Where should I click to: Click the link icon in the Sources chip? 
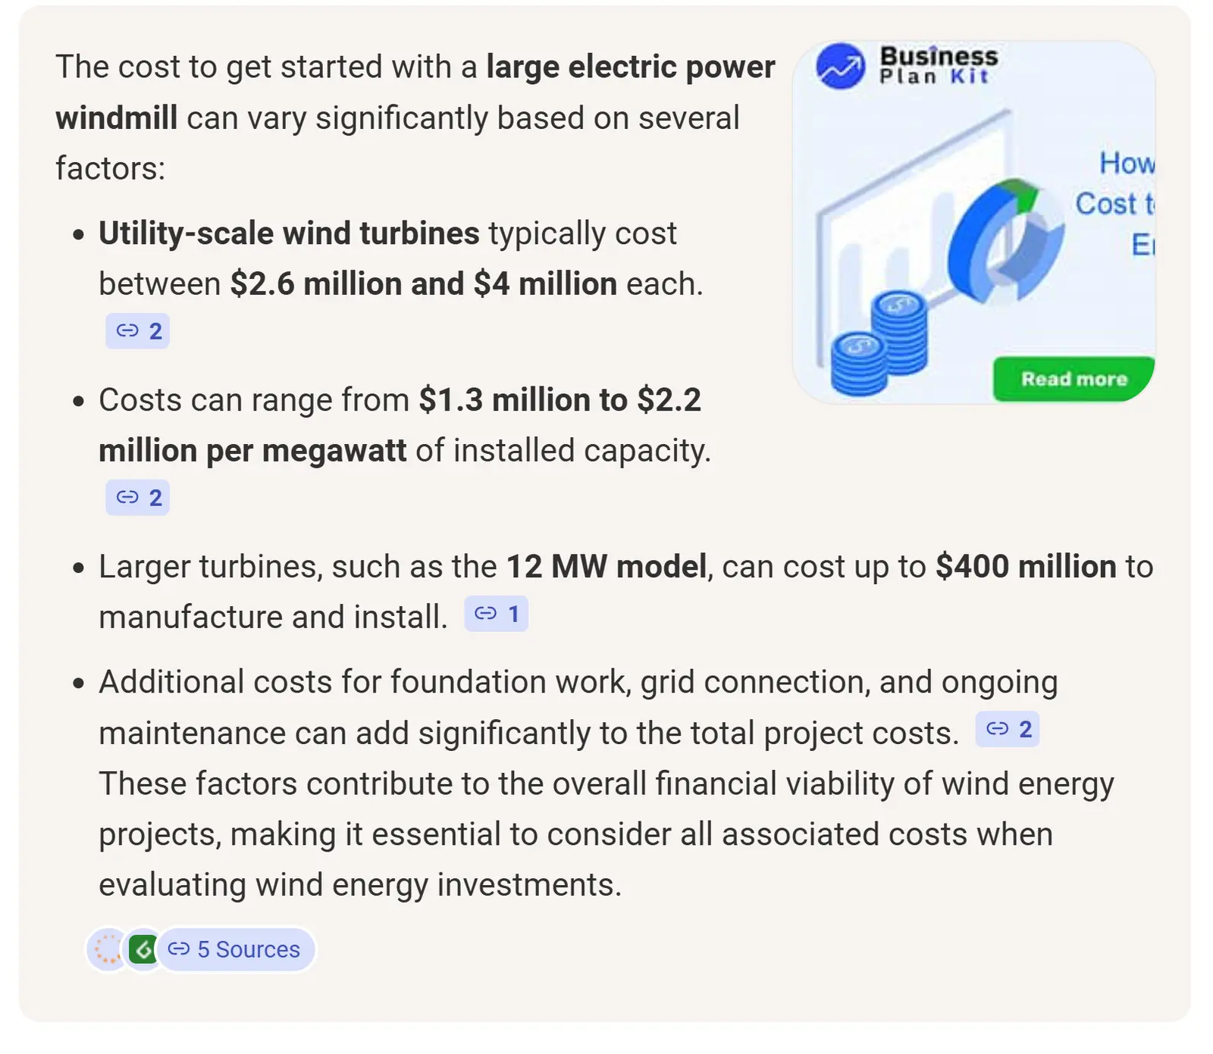point(179,949)
